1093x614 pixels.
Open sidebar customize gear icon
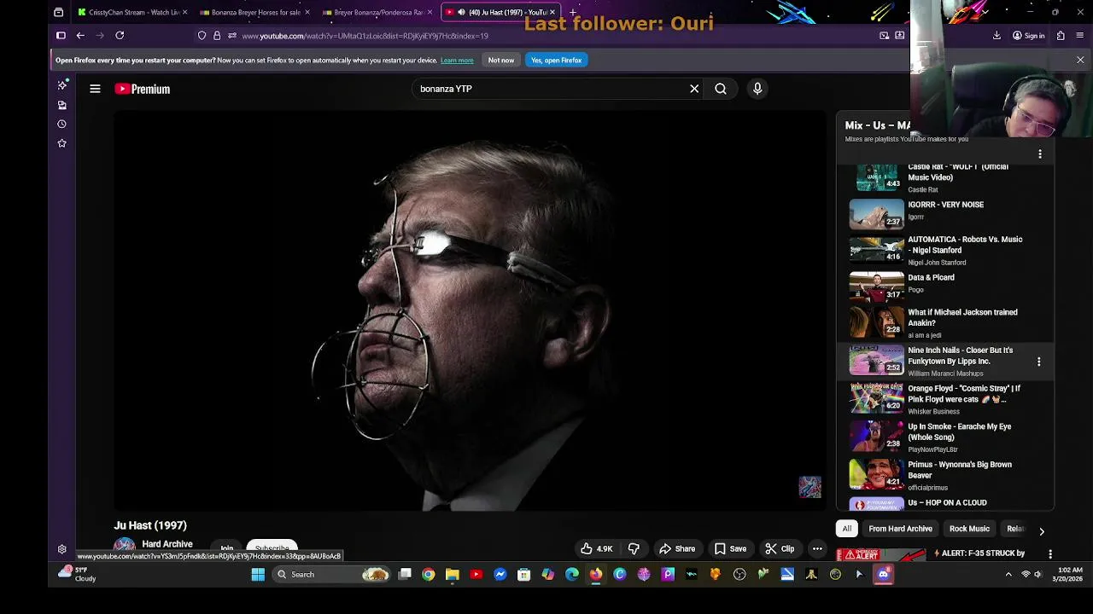(61, 550)
